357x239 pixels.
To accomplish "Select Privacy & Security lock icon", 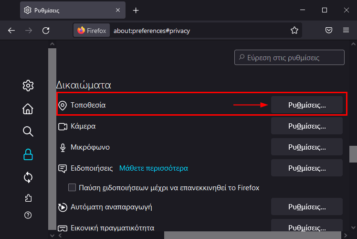I will [28, 154].
